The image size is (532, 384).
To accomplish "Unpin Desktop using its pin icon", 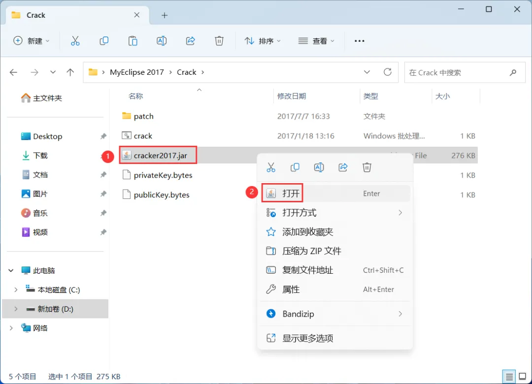I will 103,136.
